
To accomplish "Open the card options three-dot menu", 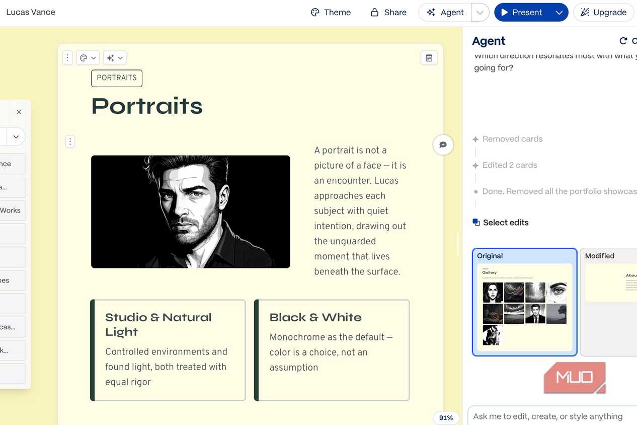I will (x=67, y=58).
